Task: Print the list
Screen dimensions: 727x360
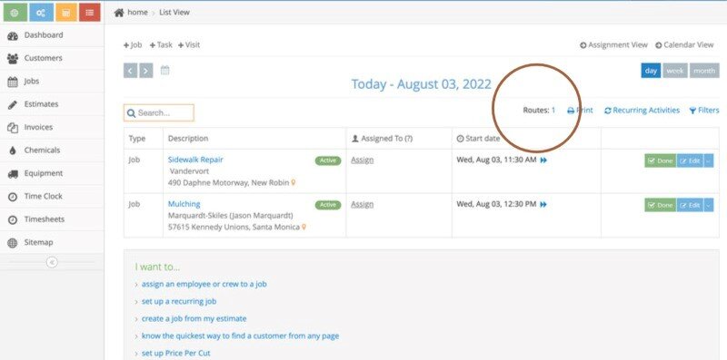Action: pos(580,110)
